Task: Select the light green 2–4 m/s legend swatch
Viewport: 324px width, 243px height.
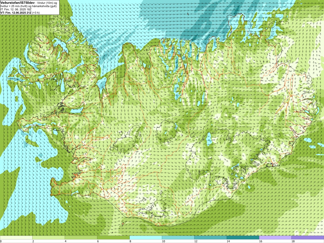Action: [49, 238]
